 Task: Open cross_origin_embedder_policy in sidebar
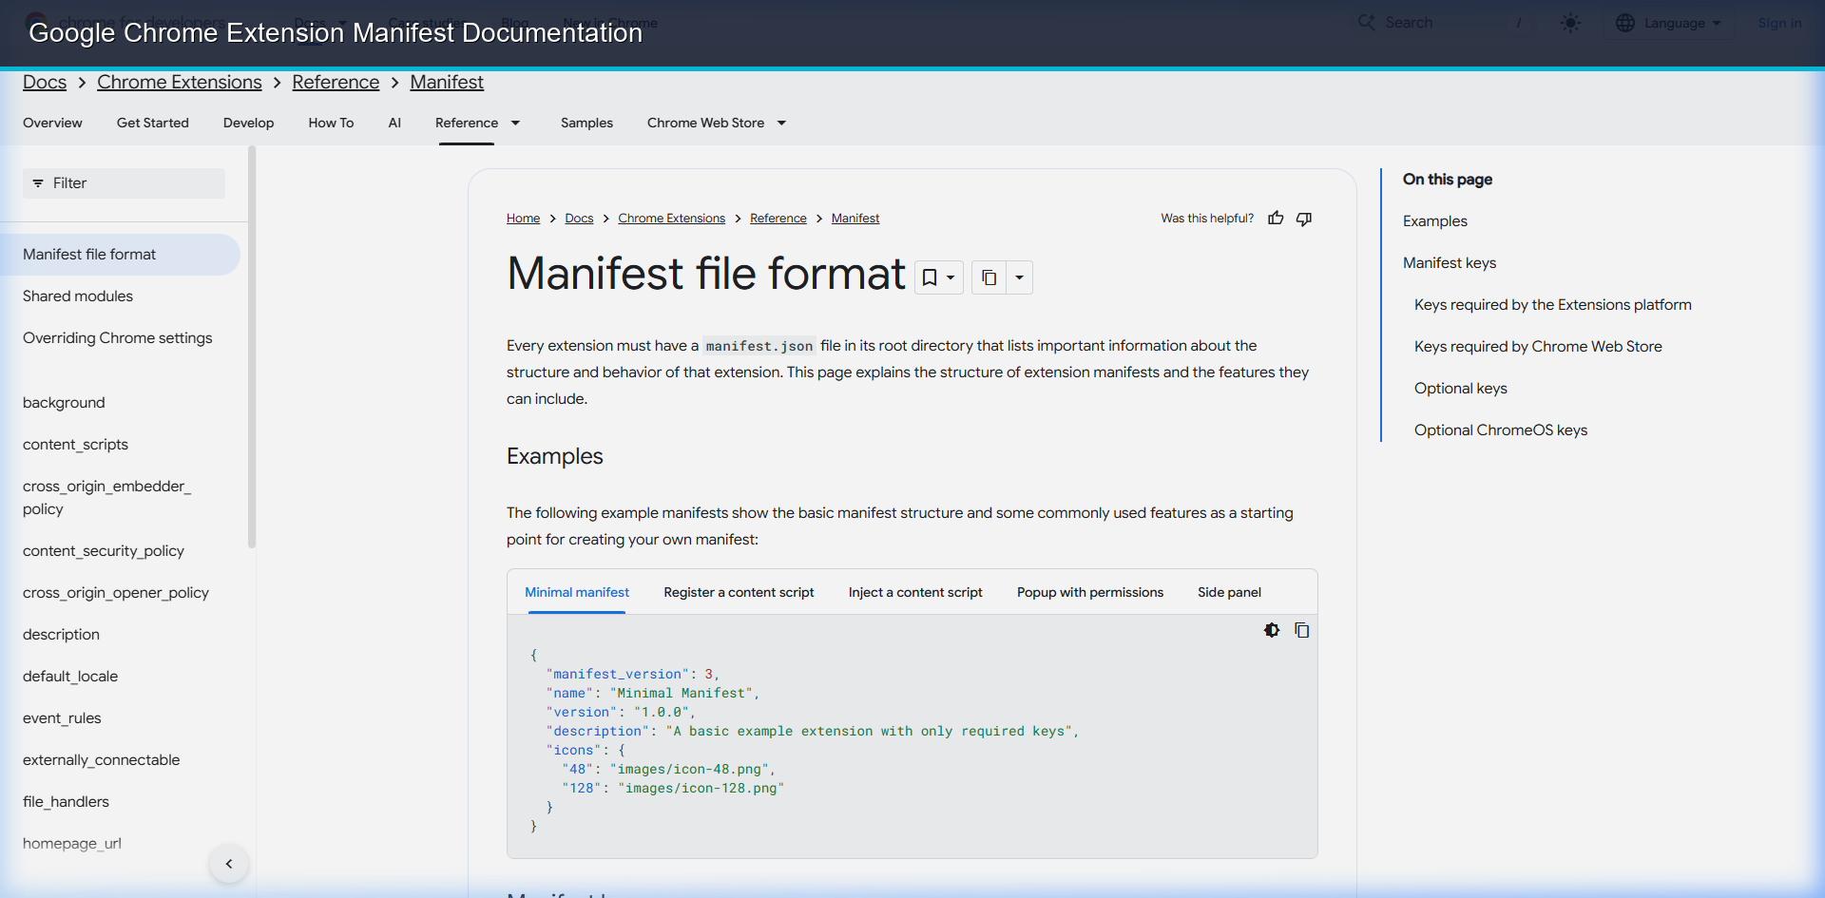click(x=106, y=498)
